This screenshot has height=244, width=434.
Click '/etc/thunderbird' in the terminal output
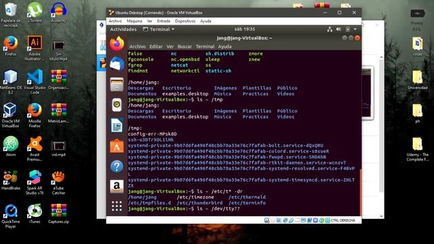pyautogui.click(x=199, y=203)
